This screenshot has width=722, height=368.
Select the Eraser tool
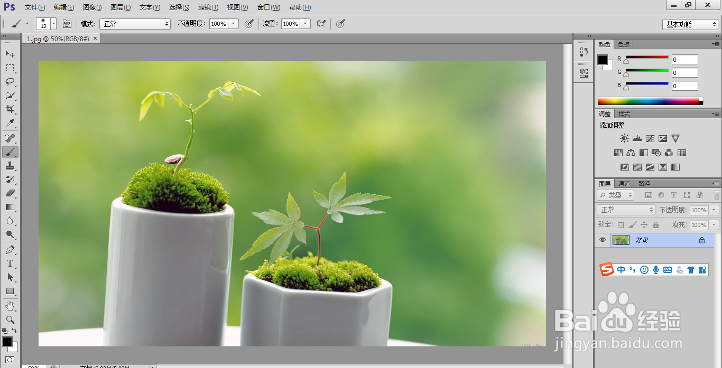[x=10, y=193]
